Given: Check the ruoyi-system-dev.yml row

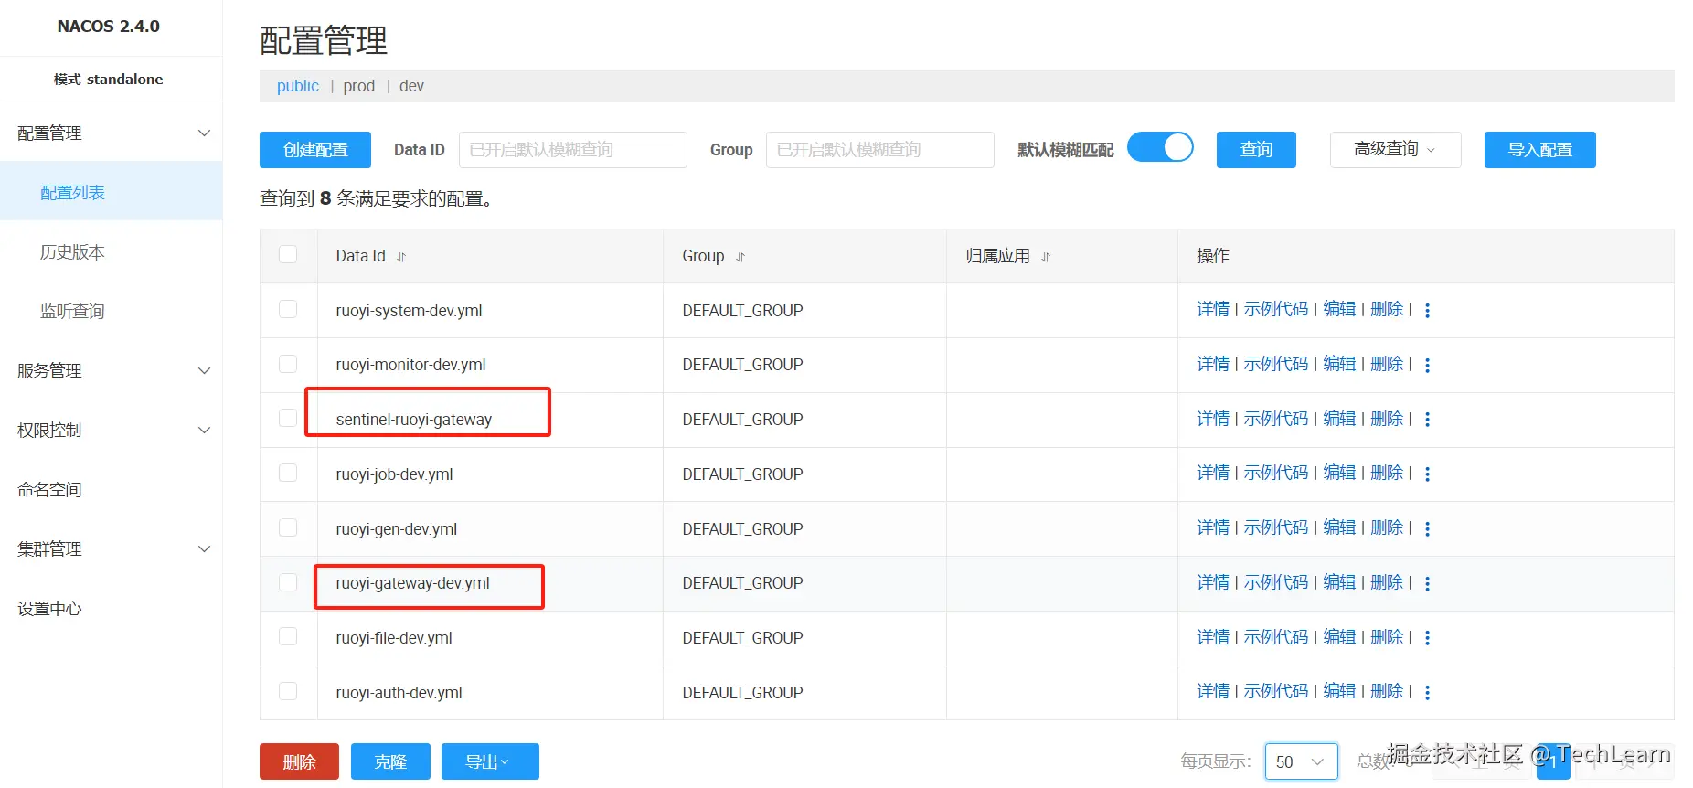Looking at the screenshot, I should (x=288, y=309).
